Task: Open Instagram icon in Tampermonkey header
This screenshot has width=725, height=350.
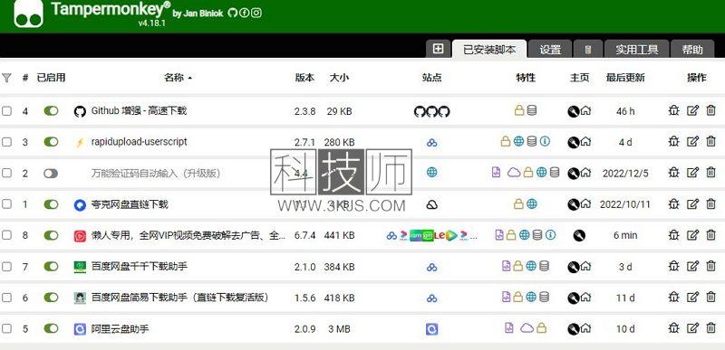Action: [x=256, y=13]
